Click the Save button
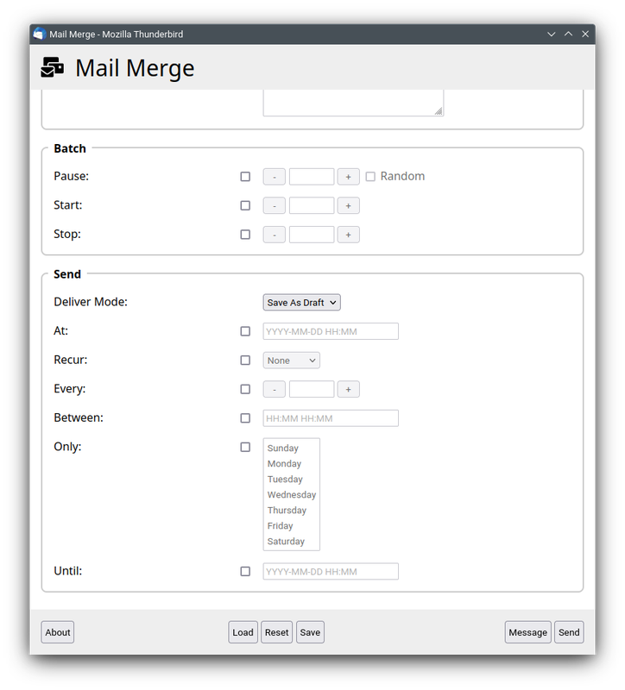The width and height of the screenshot is (625, 690). pyautogui.click(x=311, y=633)
